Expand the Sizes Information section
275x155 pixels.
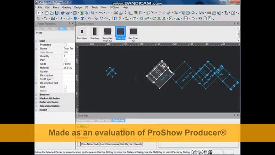36,106
